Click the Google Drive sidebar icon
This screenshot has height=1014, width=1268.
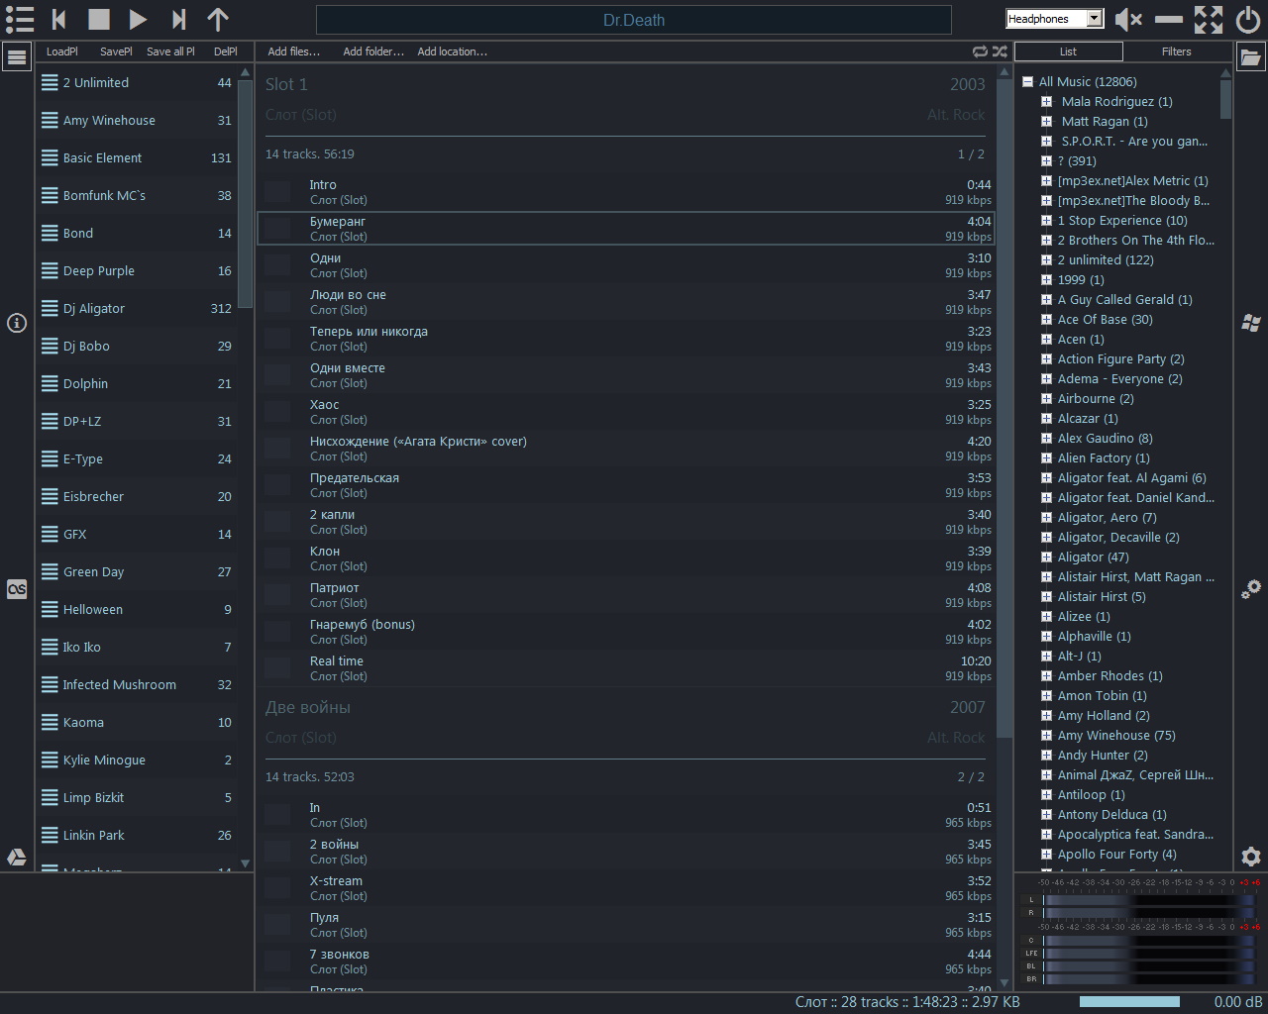(x=17, y=858)
